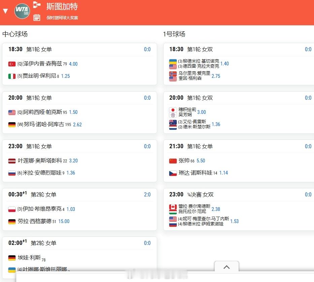This screenshot has width=314, height=282.
Task: Click Germany flag next to 劳拉·西格蒙德
Action: click(12, 221)
